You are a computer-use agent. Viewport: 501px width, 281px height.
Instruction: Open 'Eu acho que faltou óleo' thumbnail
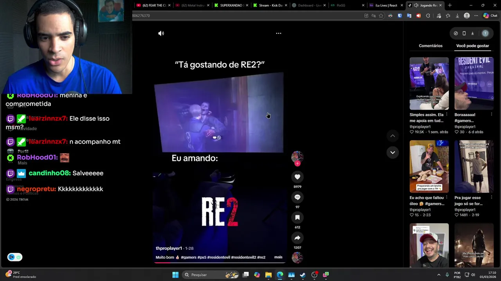tap(429, 166)
